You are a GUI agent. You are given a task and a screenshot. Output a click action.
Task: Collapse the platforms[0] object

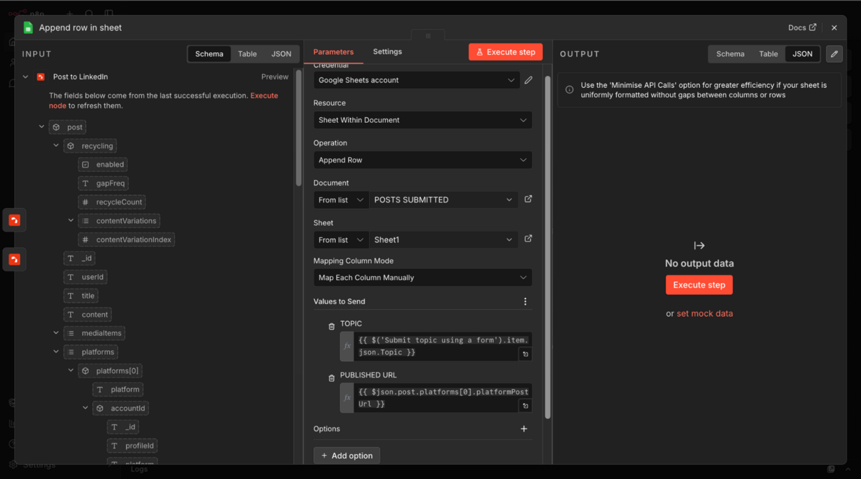71,370
